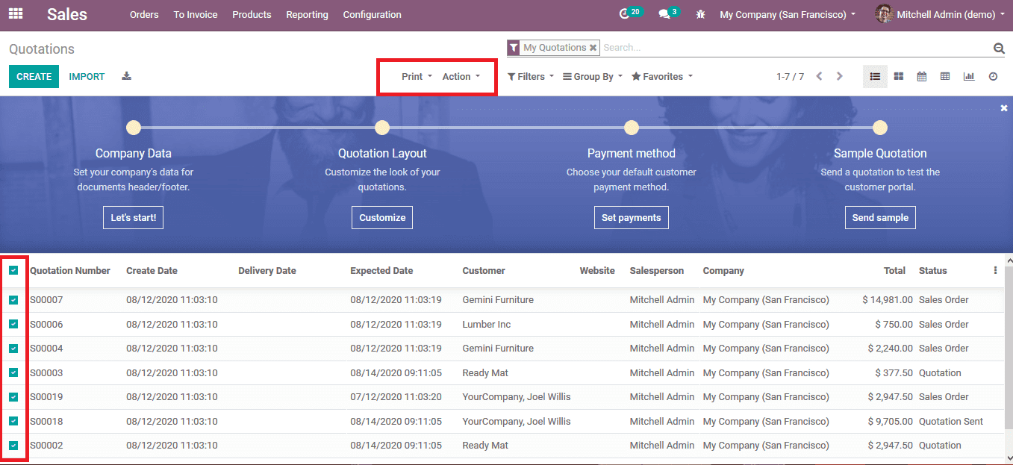1013x465 pixels.
Task: Click the debug bug icon
Action: pos(700,14)
